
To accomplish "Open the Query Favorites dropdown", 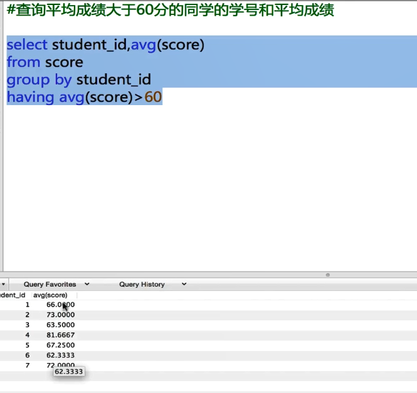I will (x=56, y=284).
